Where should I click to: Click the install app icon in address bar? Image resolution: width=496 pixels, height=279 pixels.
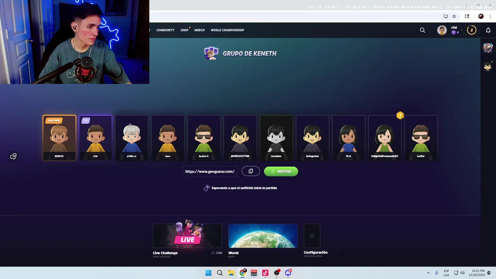pyautogui.click(x=446, y=16)
